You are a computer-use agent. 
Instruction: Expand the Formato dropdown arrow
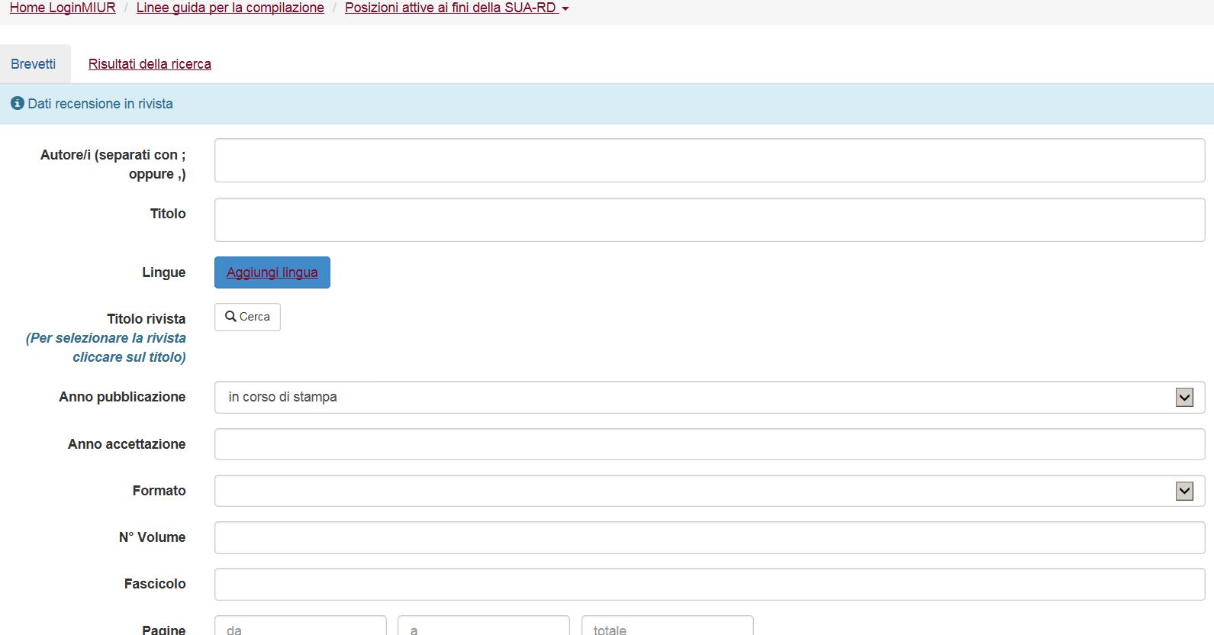coord(1183,492)
